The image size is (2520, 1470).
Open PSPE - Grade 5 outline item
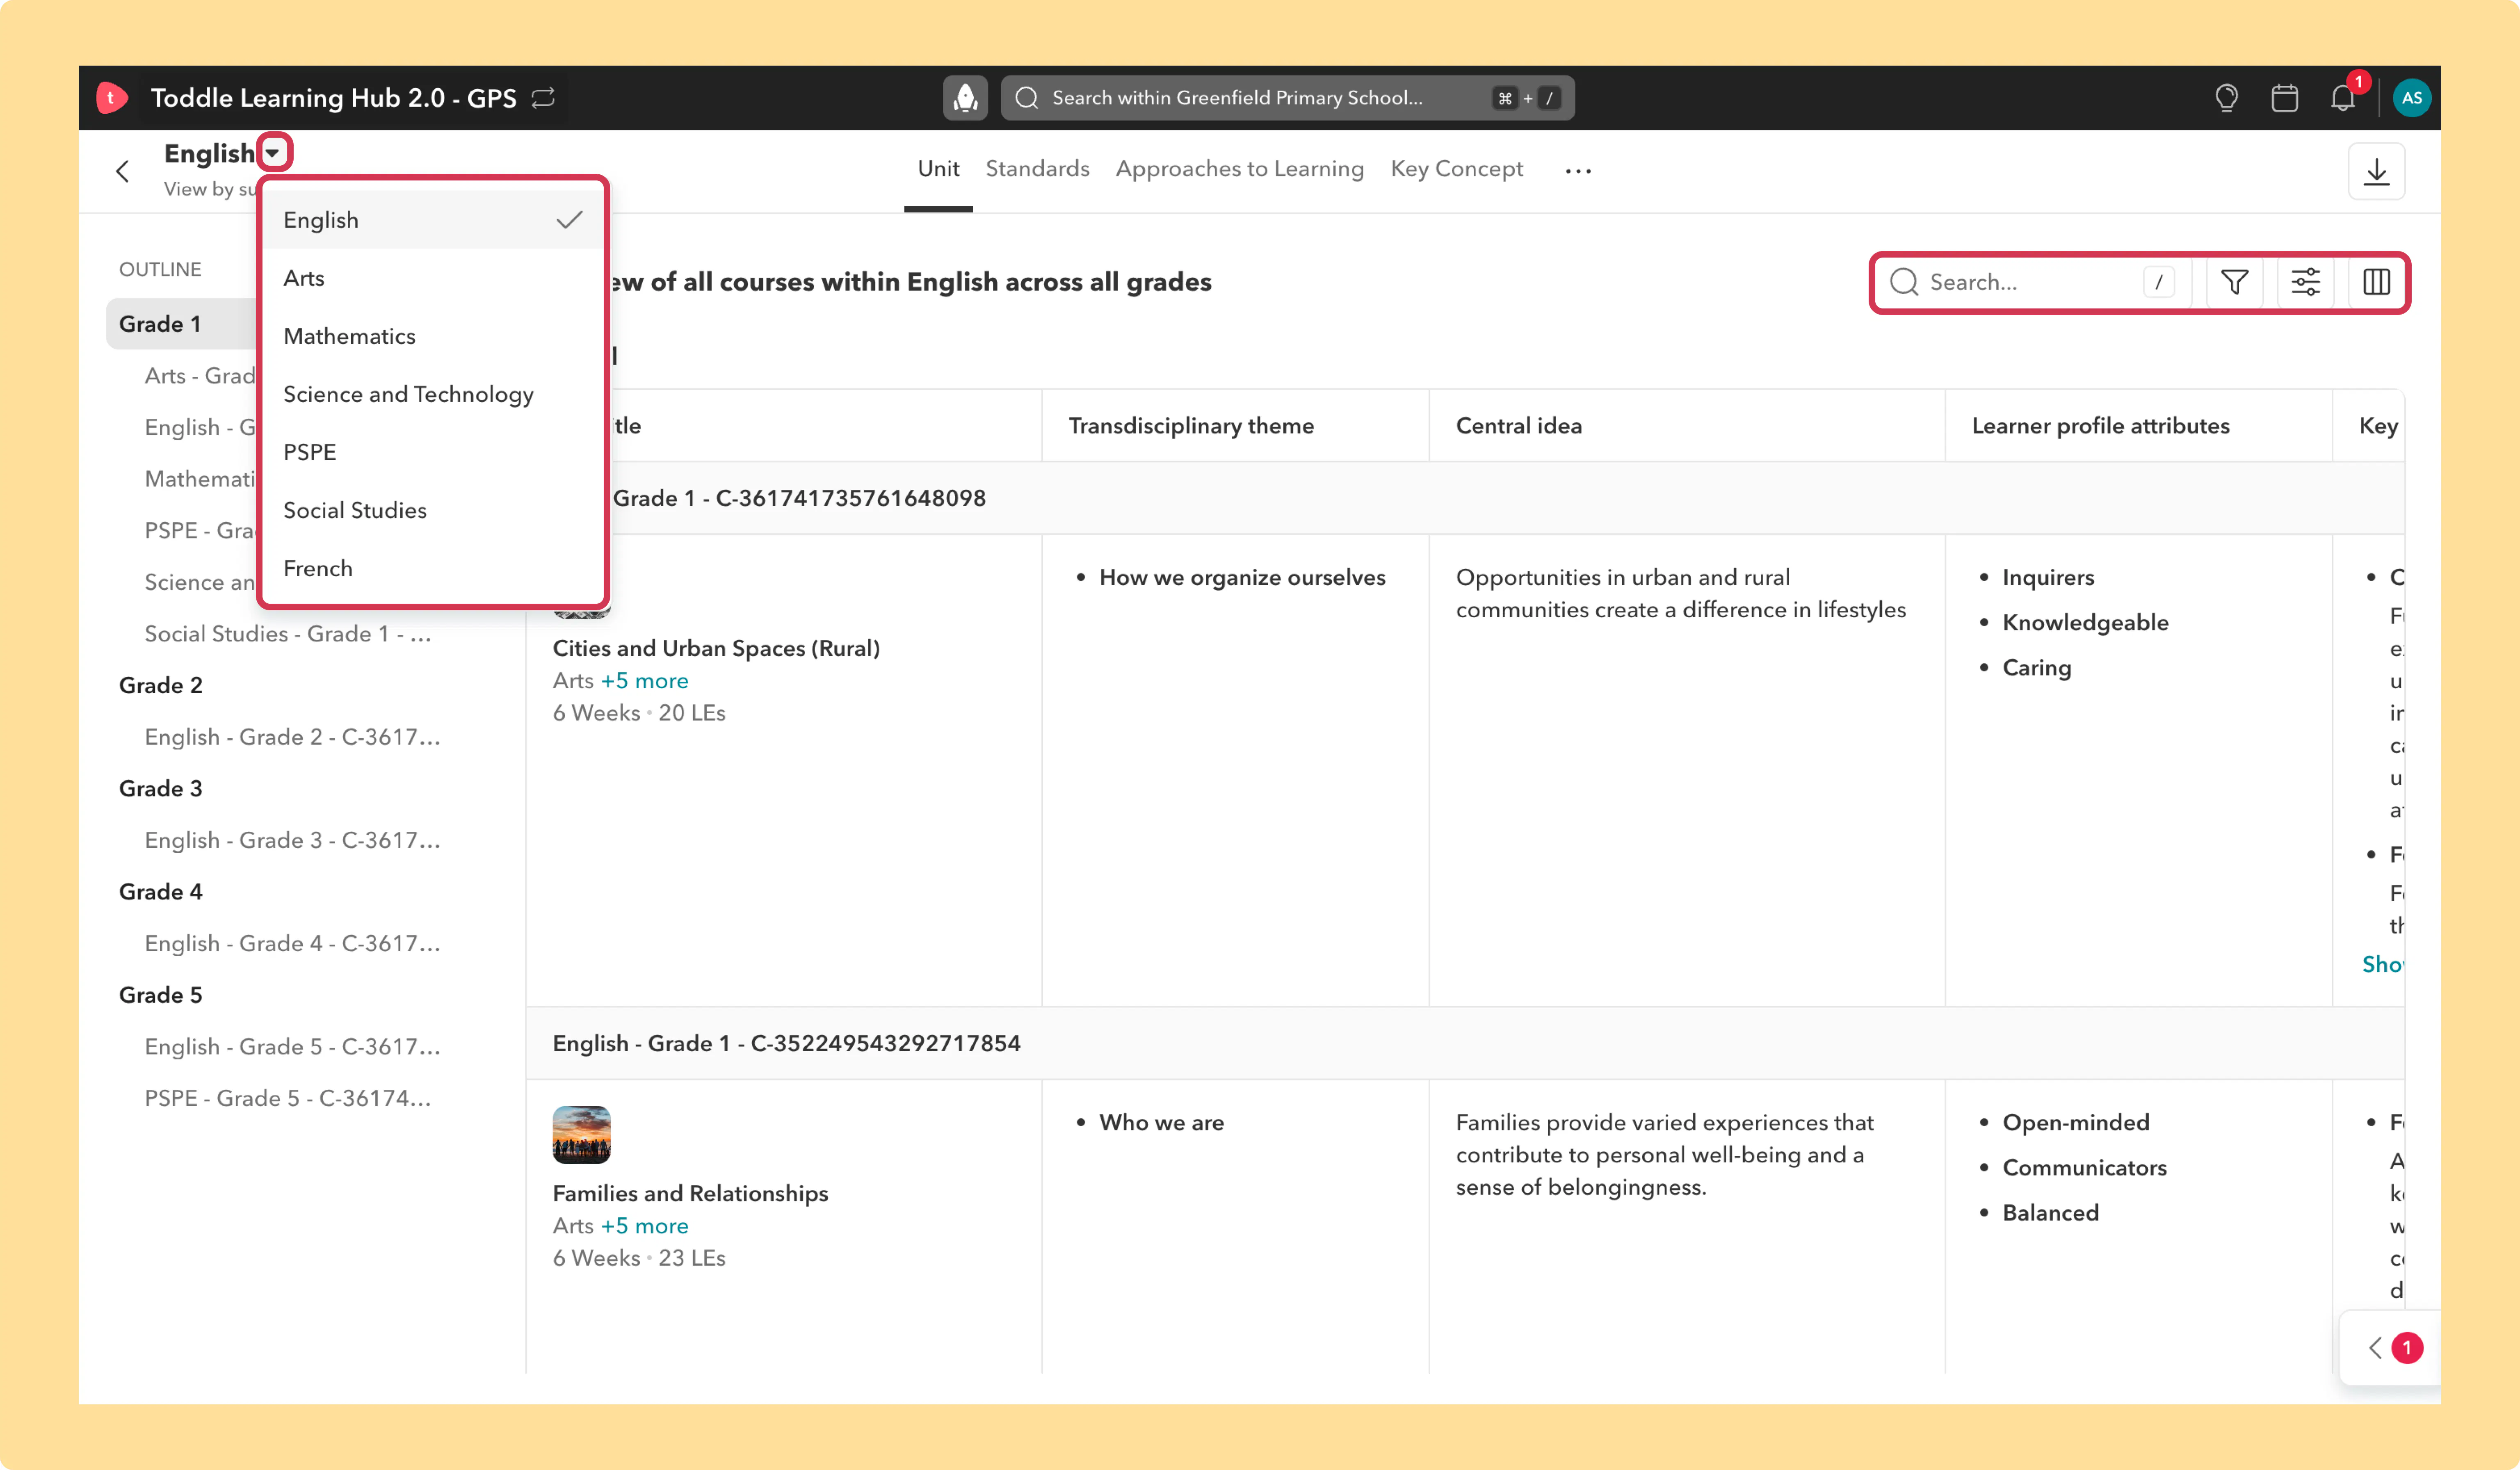point(288,1098)
